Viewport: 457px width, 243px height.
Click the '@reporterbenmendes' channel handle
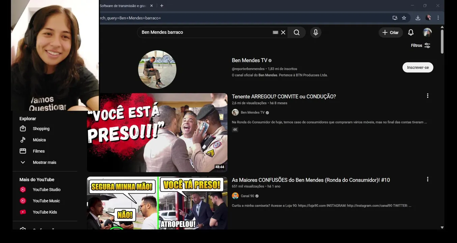point(248,69)
